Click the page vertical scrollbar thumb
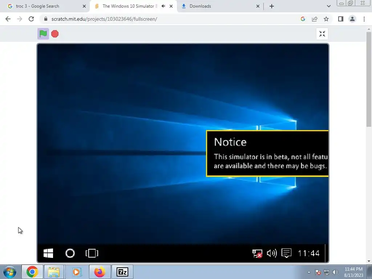 [369, 79]
